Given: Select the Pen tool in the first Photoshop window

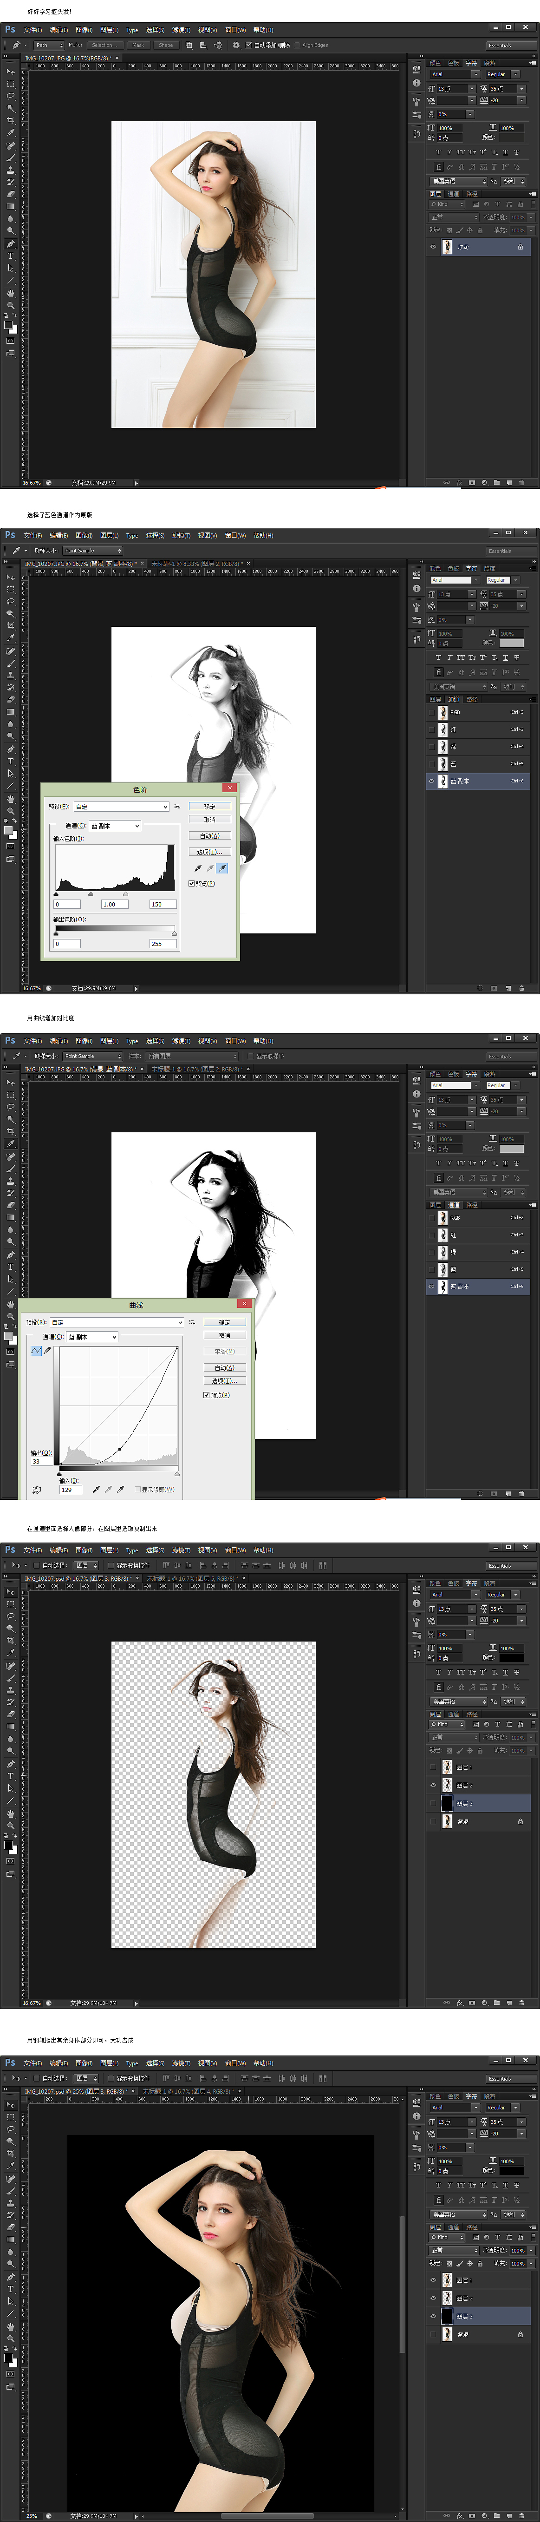Looking at the screenshot, I should pos(11,244).
